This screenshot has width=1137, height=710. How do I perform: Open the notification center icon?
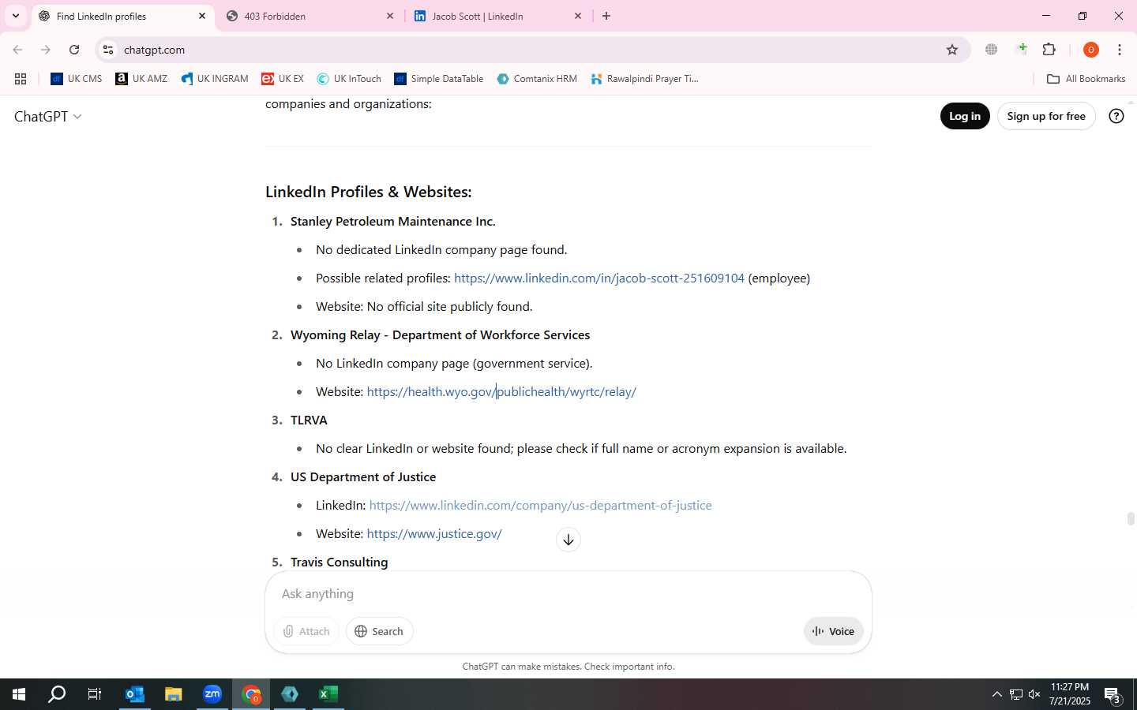point(1113,695)
